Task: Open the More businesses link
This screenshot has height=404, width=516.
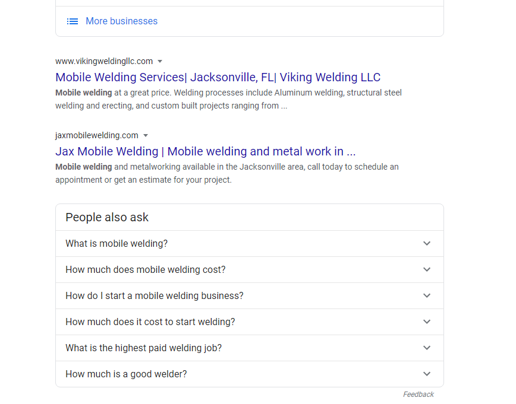Action: (121, 21)
